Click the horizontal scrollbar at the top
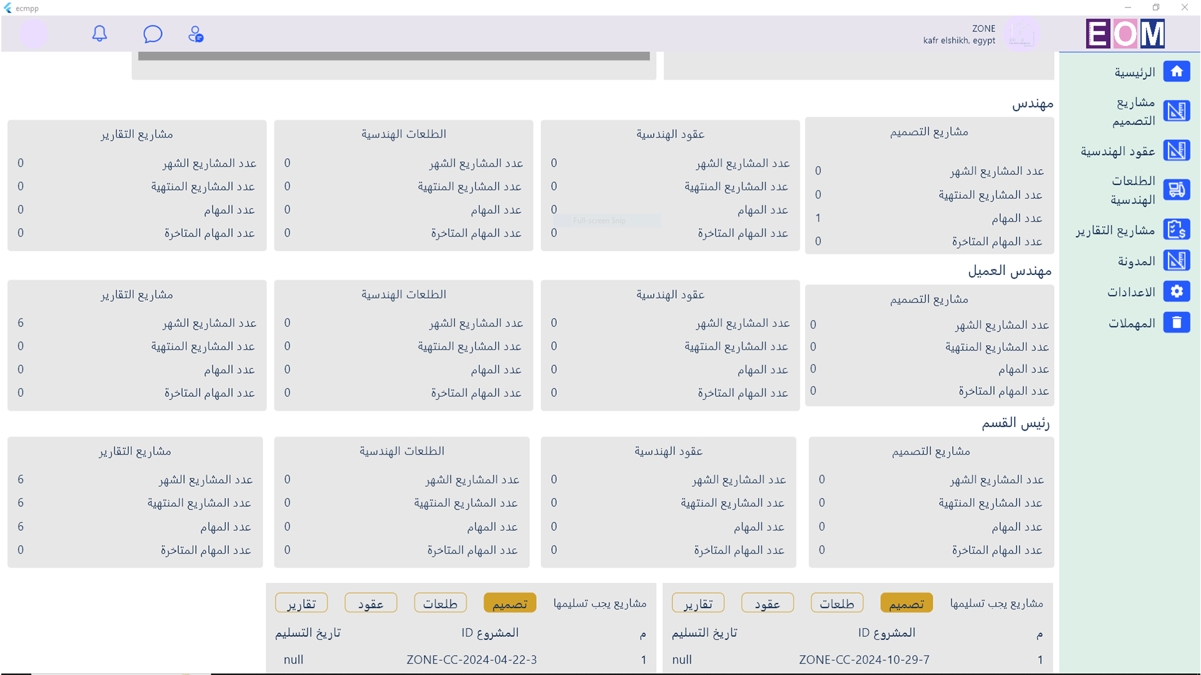The image size is (1201, 675). [394, 56]
